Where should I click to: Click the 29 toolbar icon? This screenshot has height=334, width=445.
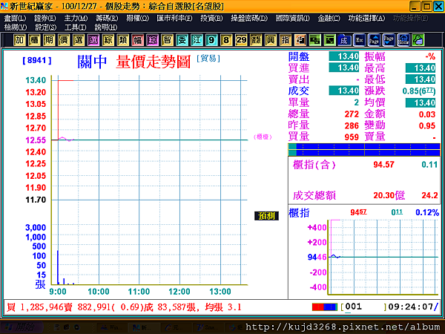point(241,40)
